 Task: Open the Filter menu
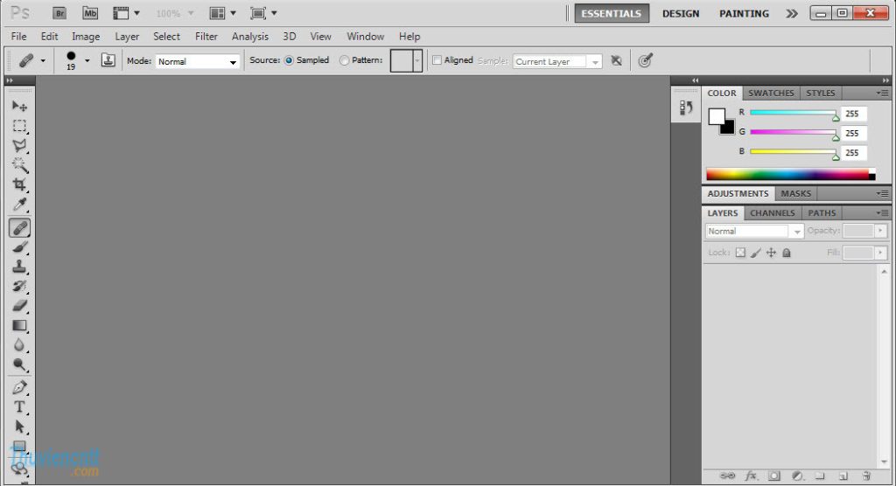(206, 36)
